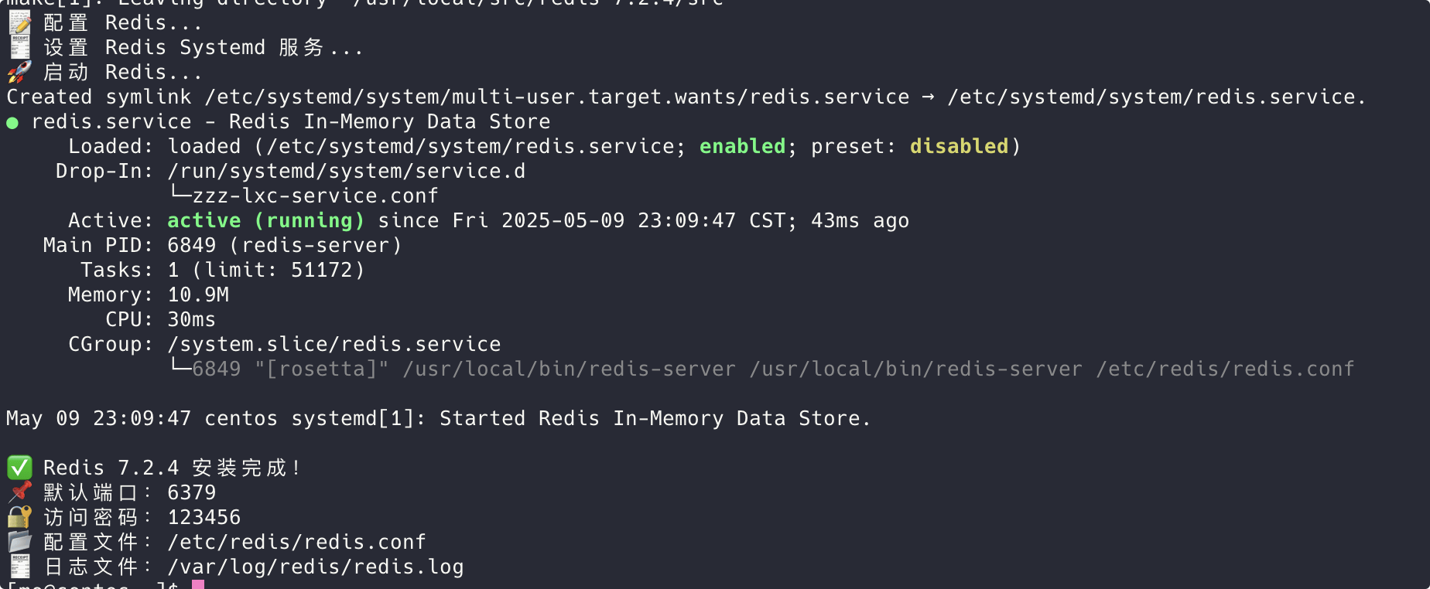Image resolution: width=1430 pixels, height=589 pixels.
Task: Click the open folder emoji before 配置文件
Action: click(x=19, y=542)
